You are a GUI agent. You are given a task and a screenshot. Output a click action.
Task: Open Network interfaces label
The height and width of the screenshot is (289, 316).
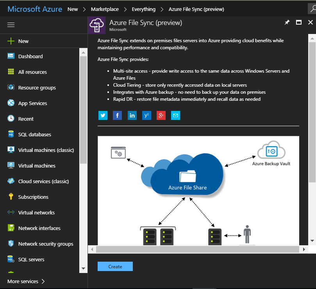point(39,228)
